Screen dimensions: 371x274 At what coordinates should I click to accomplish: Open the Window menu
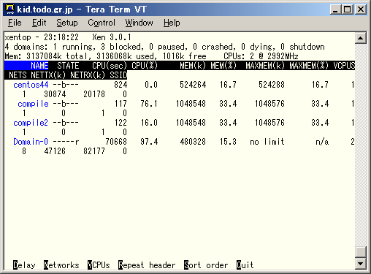(x=139, y=23)
